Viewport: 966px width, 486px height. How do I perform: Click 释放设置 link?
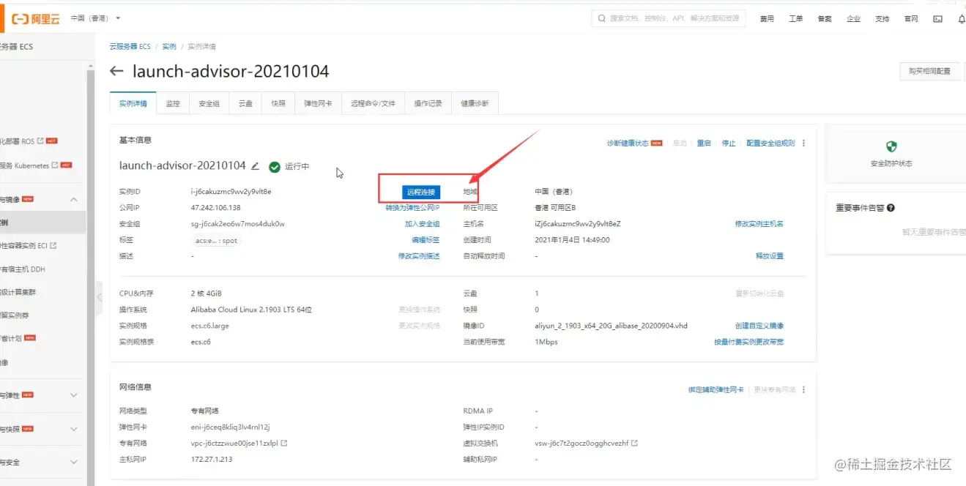click(770, 256)
